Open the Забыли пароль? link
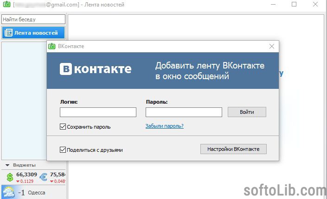This screenshot has width=327, height=199. [164, 126]
